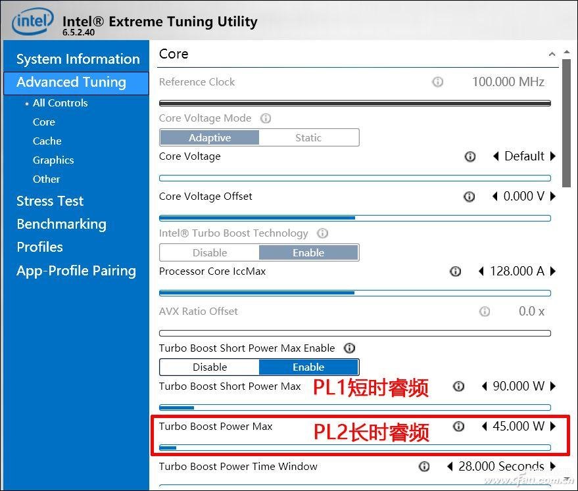Decrease Core Voltage with left arrow
This screenshot has width=578, height=491.
coord(496,156)
